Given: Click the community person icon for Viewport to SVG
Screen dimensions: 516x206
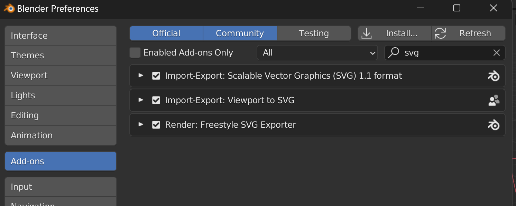Looking at the screenshot, I should (x=494, y=100).
